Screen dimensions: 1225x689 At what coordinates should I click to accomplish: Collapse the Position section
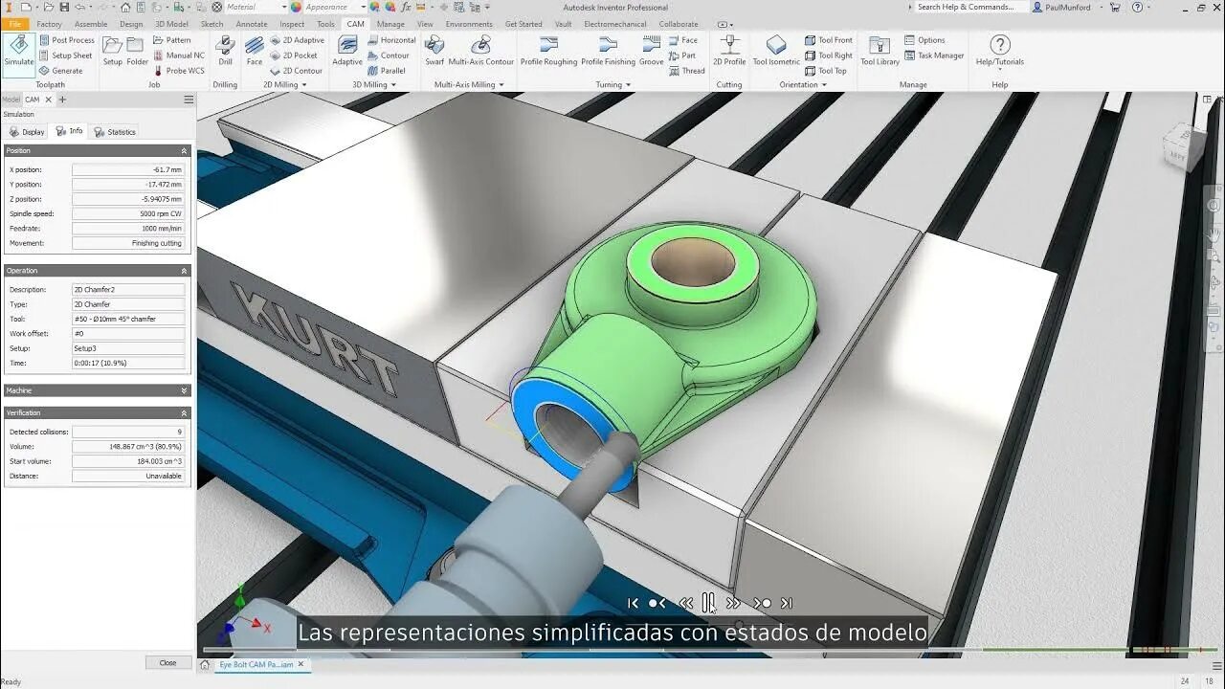click(x=185, y=151)
